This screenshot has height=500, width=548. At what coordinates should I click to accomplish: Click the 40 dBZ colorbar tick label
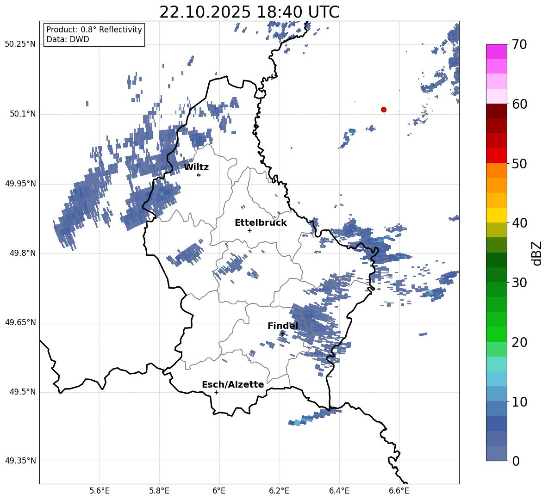point(519,223)
